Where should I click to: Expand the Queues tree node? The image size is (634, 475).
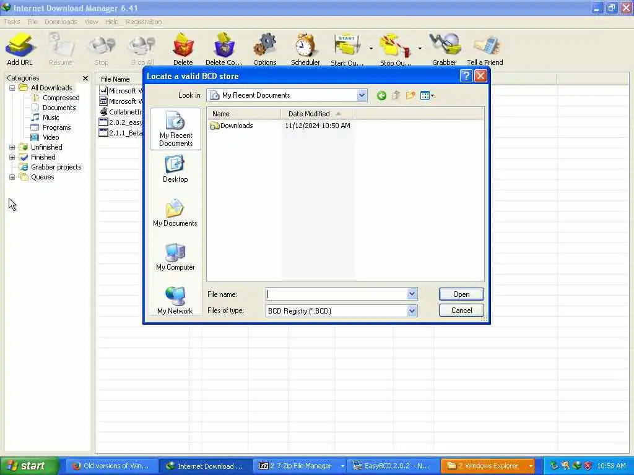[x=12, y=177]
